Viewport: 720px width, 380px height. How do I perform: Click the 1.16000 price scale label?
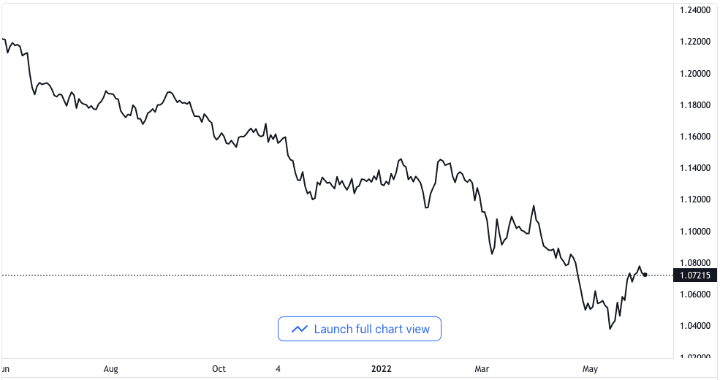click(x=694, y=137)
